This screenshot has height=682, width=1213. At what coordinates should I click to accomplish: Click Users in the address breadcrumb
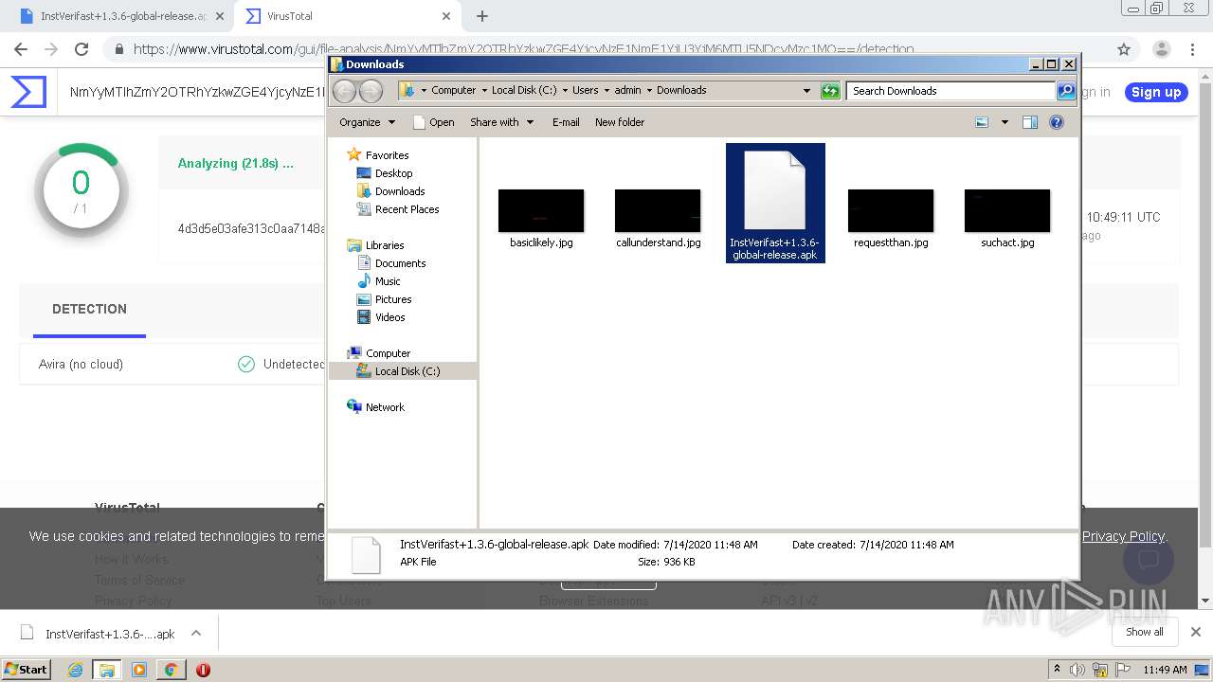(585, 91)
